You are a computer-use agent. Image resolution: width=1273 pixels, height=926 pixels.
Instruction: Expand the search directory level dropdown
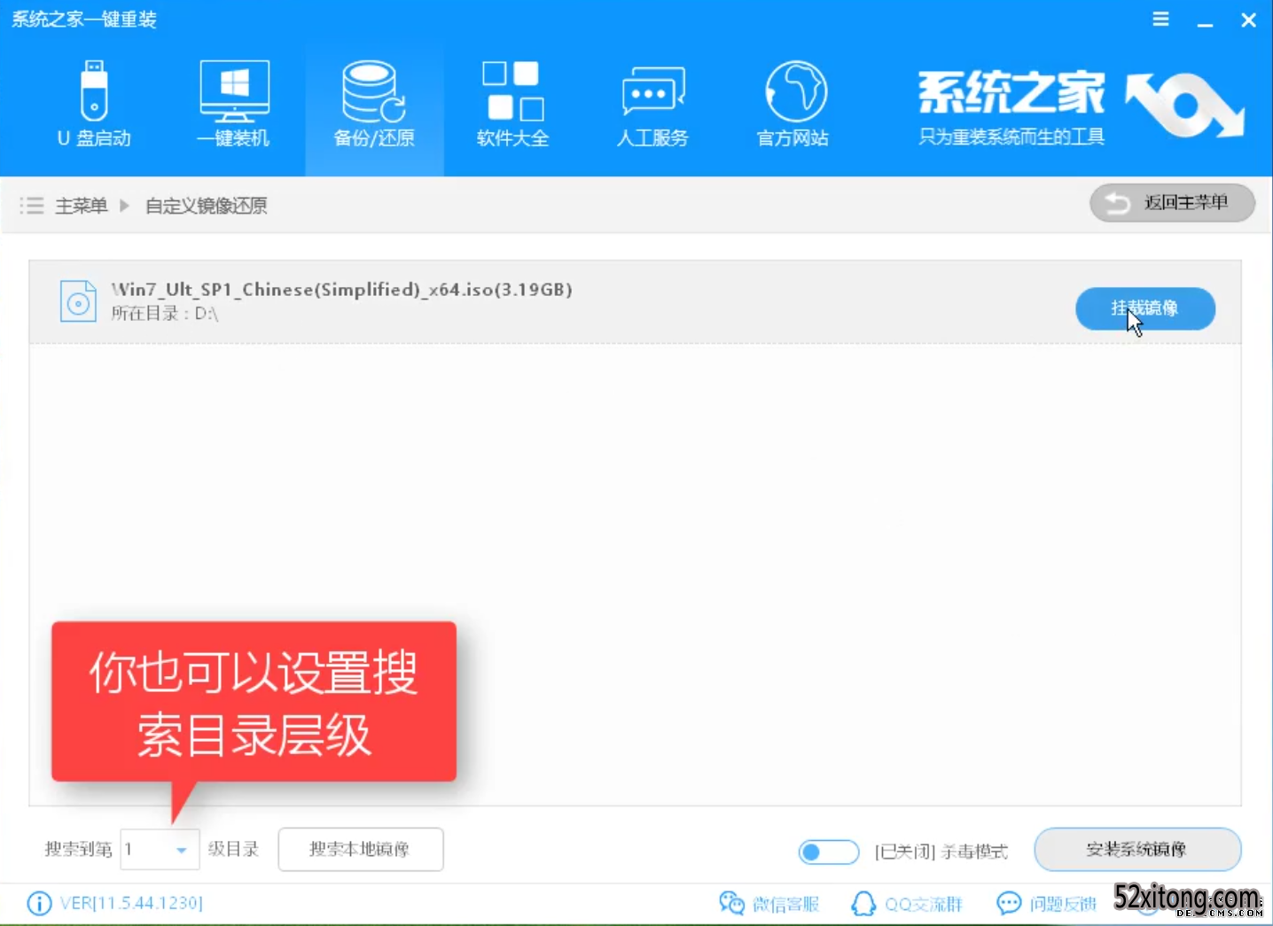pyautogui.click(x=181, y=850)
